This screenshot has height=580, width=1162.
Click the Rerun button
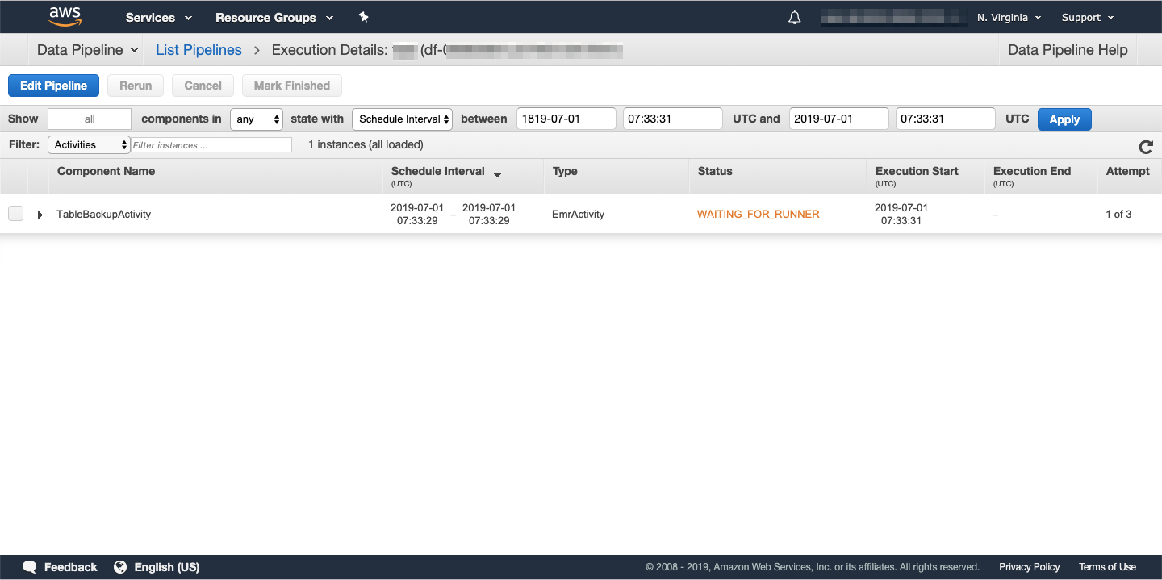tap(136, 86)
